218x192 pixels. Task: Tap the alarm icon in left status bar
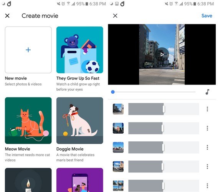pos(63,4)
